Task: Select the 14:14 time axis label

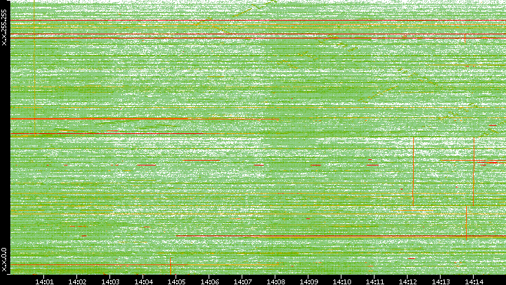Action: coord(474,282)
